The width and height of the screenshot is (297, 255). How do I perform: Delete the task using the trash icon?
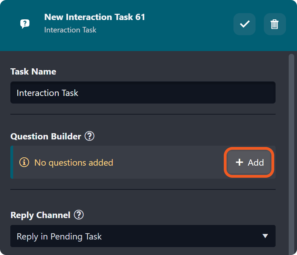click(x=275, y=24)
